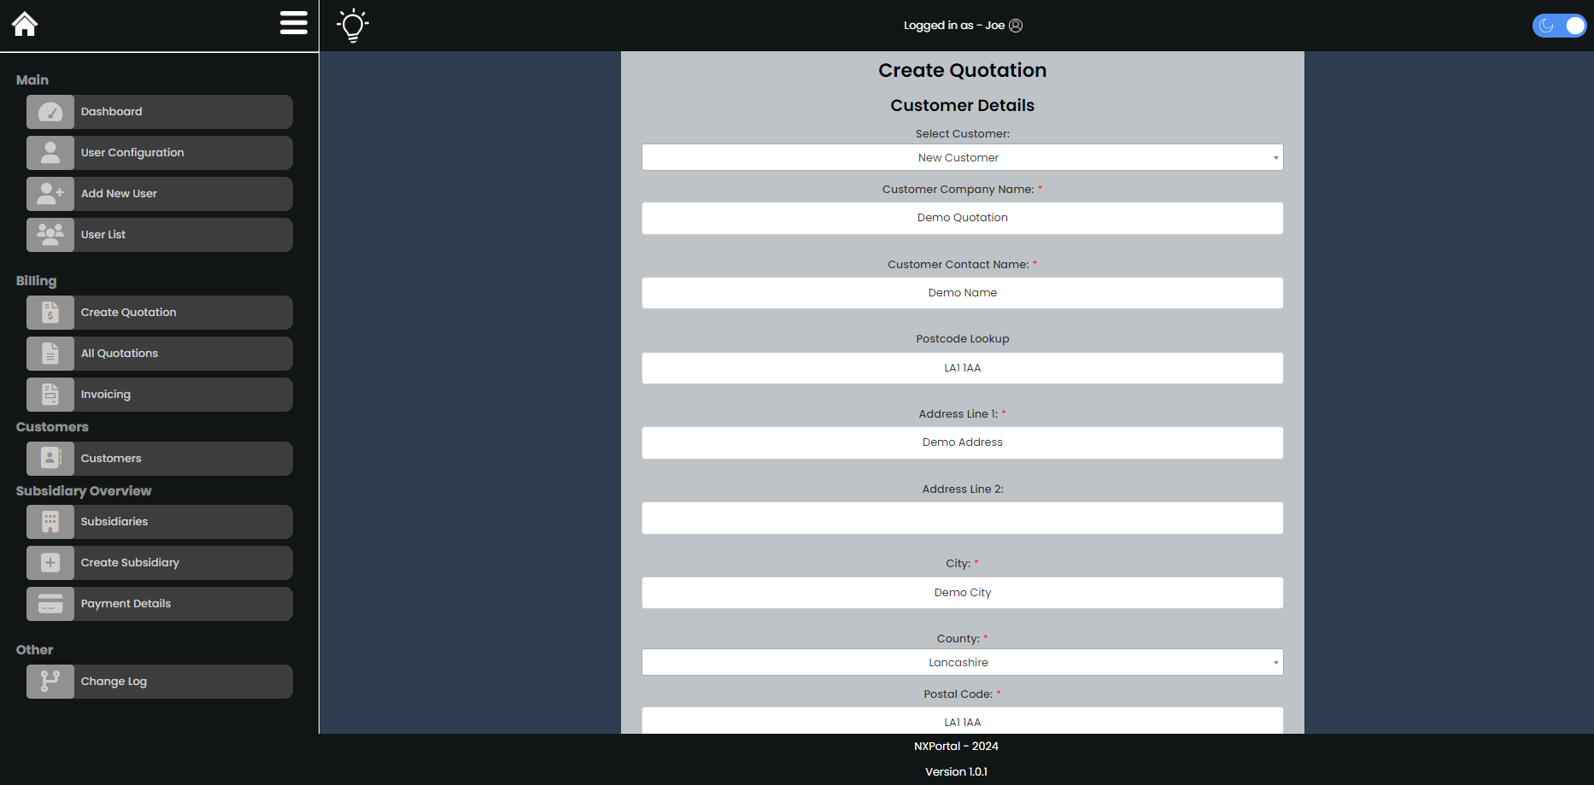Click the Invoicing document icon

[x=50, y=394]
